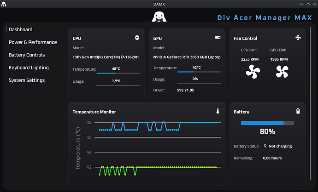
Task: Click the Temperature Monitor heading
Action: tap(94, 112)
